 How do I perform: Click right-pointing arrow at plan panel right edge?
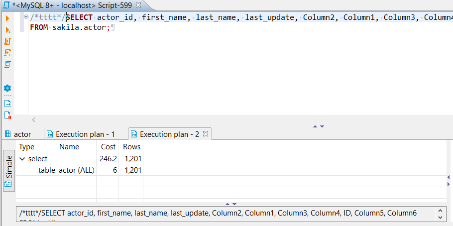449,184
